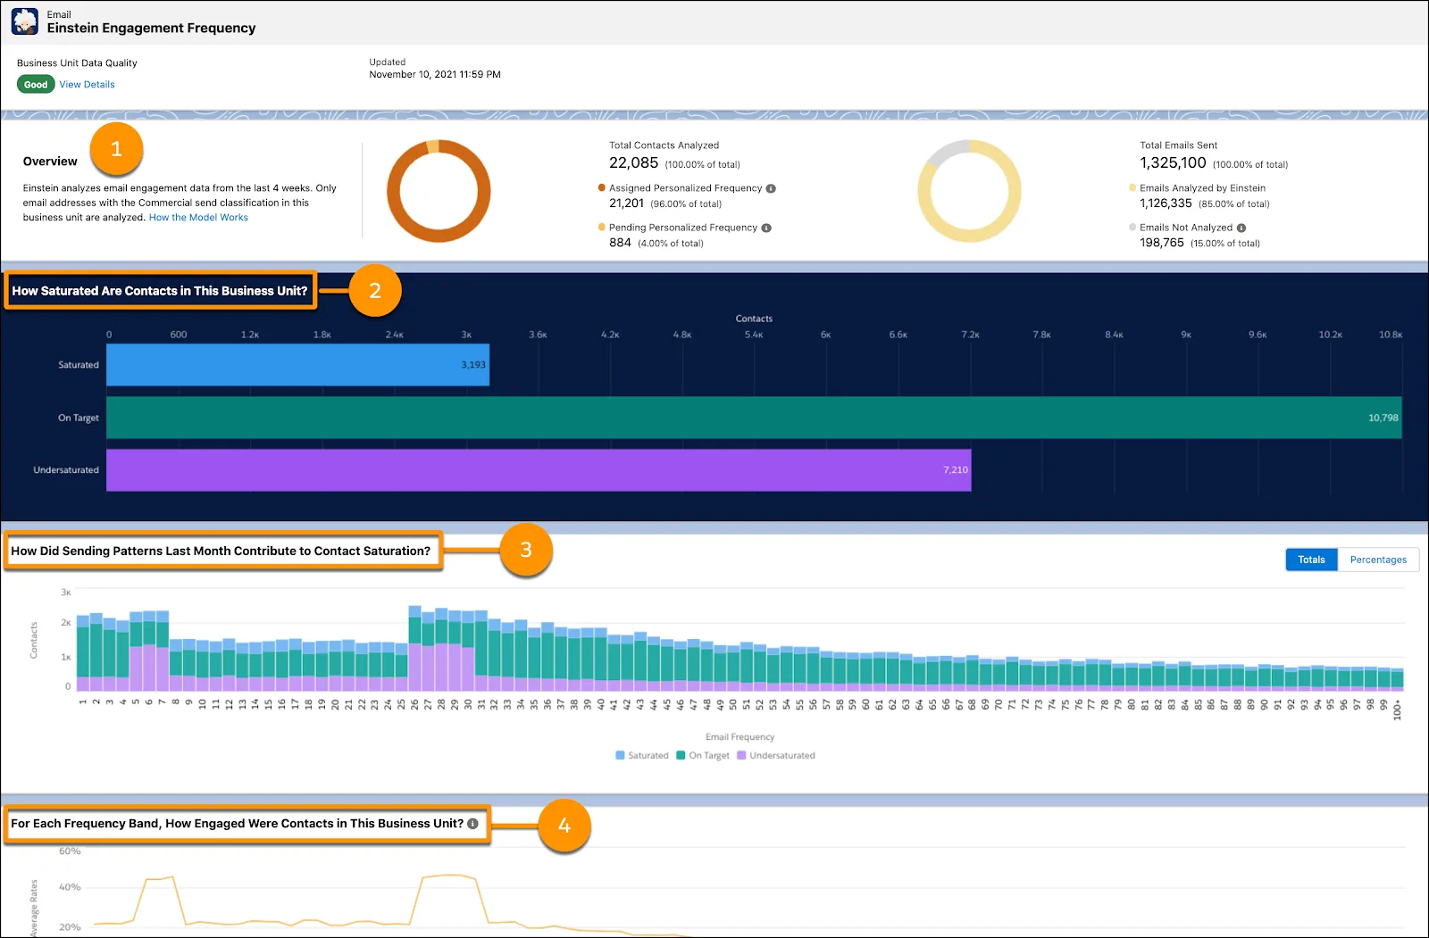Open info icon beside Emails Not Analyzed
The image size is (1429, 938).
point(1241,228)
